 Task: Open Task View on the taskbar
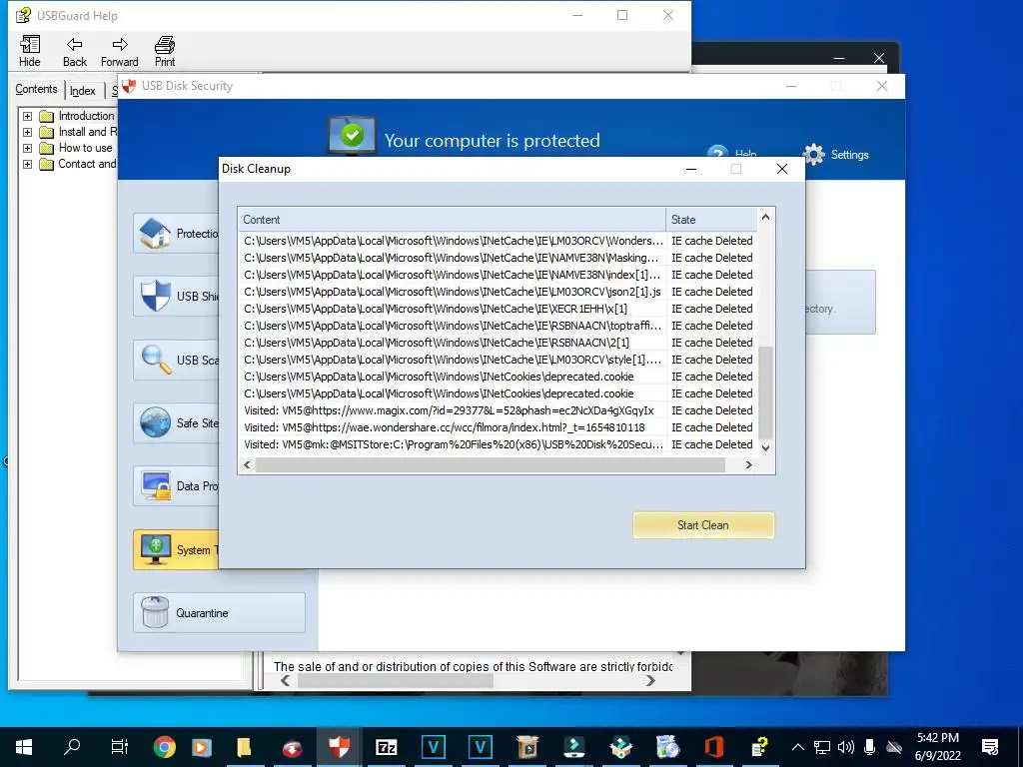120,747
